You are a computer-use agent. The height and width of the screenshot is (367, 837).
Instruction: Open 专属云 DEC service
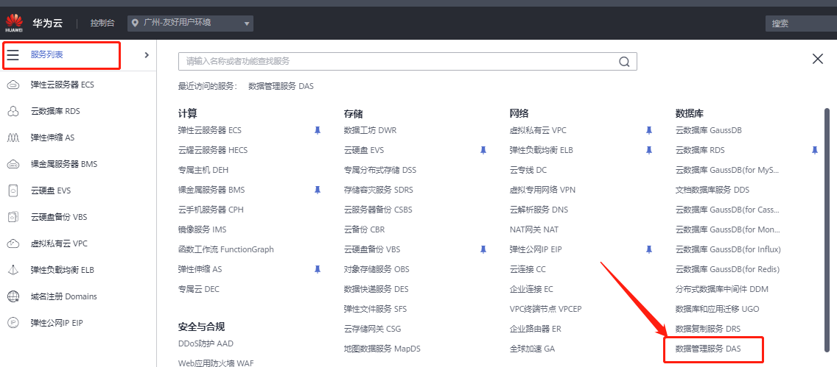pyautogui.click(x=199, y=289)
